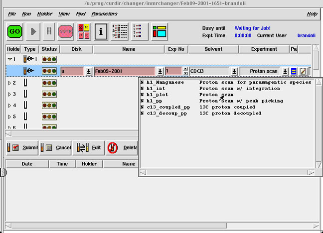Image resolution: width=323 pixels, height=233 pixels.
Task: Open the Disk dropdown arrow
Action: tap(88, 71)
